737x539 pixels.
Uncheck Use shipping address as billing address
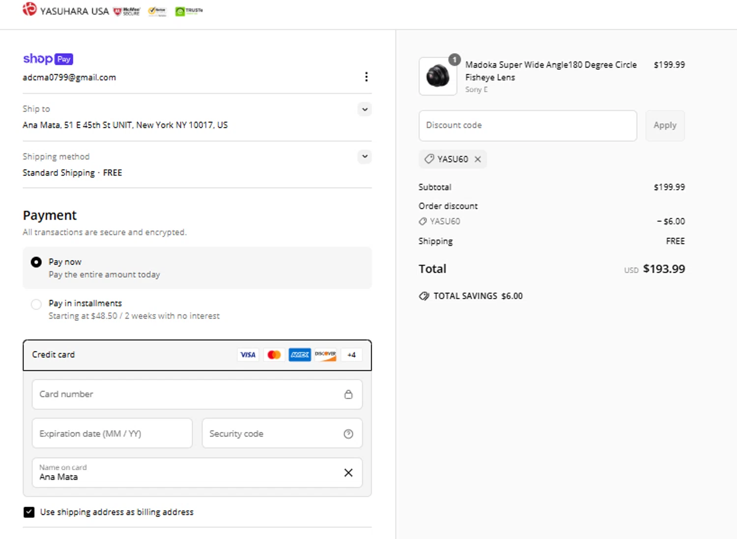click(29, 512)
